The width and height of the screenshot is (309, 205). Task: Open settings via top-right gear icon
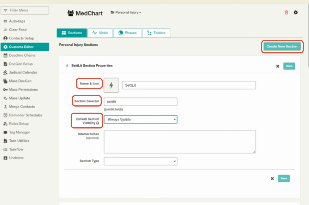(x=296, y=12)
